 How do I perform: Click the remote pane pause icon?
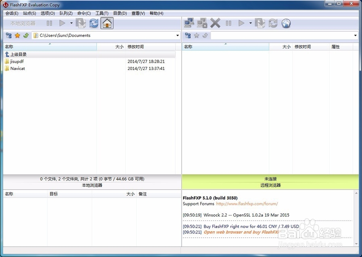pos(228,23)
